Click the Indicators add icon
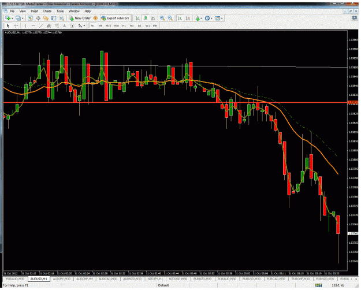Image resolution: width=361 pixels, height=290 pixels. (197, 18)
